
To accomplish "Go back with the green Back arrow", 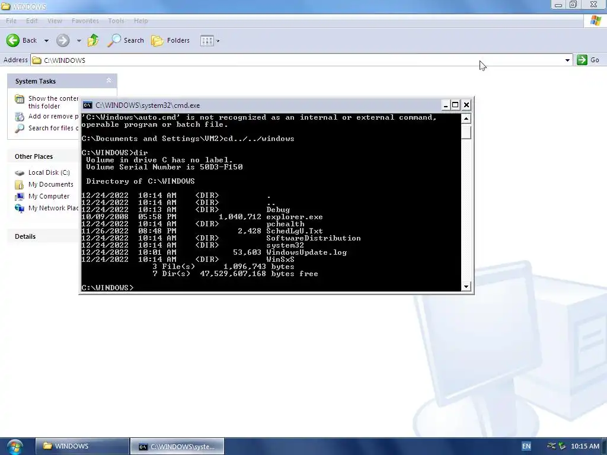I will tap(21, 40).
